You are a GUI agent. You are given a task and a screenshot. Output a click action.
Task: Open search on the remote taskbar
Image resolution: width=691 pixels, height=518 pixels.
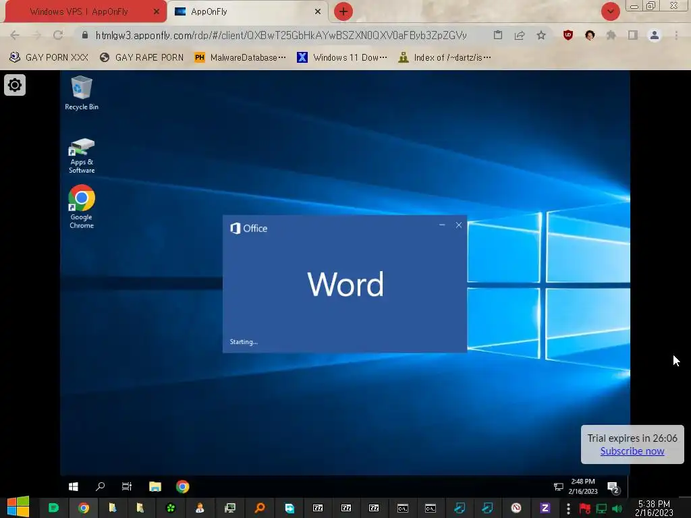100,486
